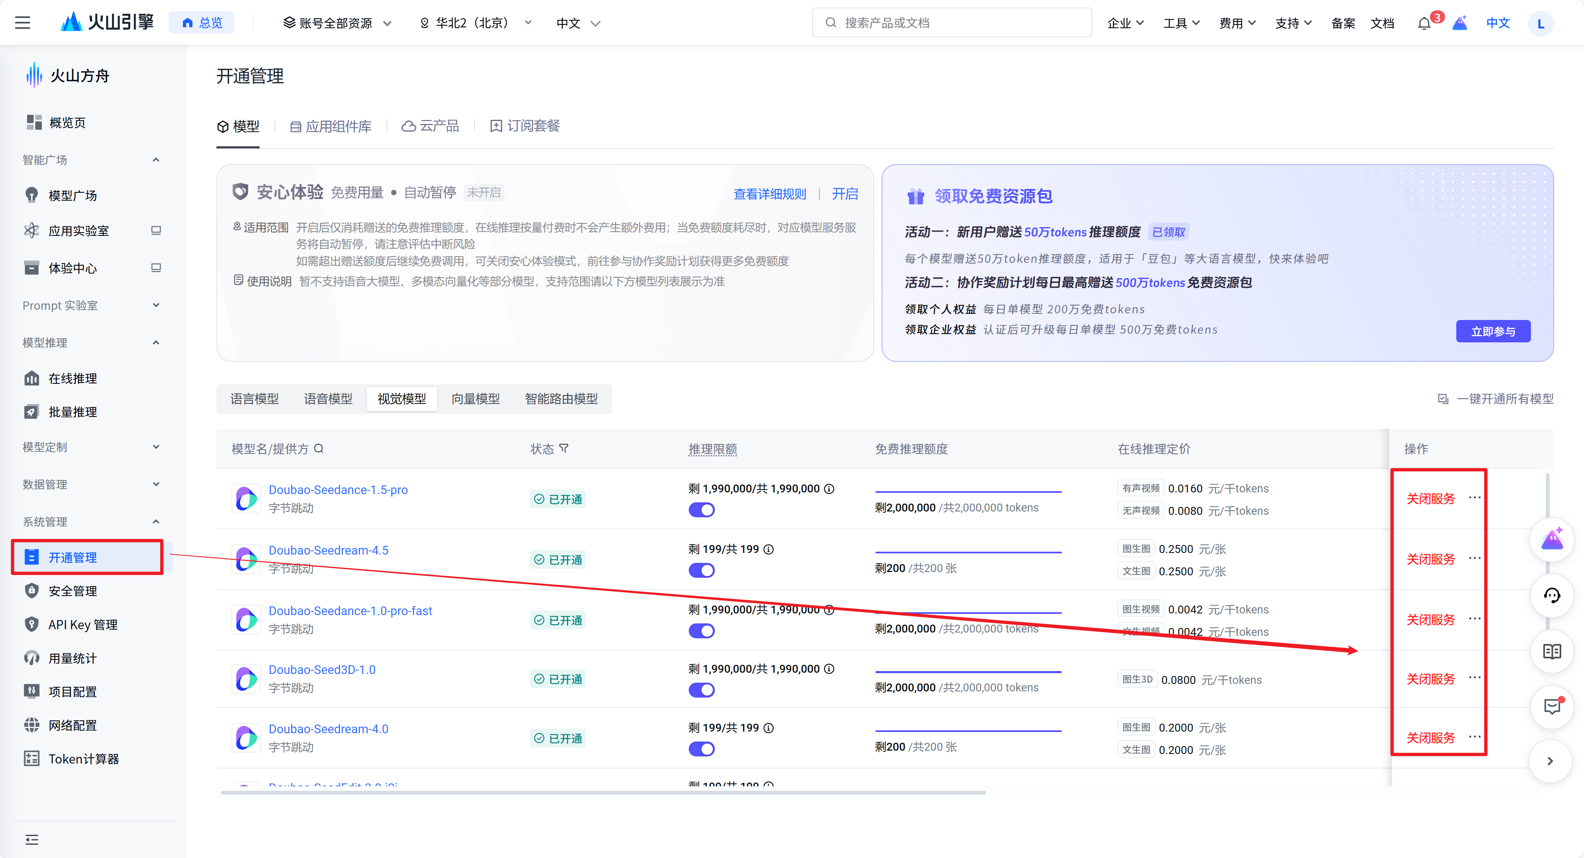Open 用量统计 in the sidebar
This screenshot has height=858, width=1584.
73,658
